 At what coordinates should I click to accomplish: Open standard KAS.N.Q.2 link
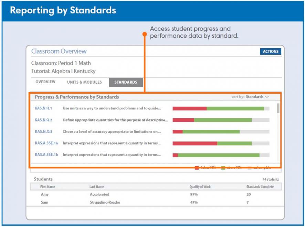coord(43,120)
